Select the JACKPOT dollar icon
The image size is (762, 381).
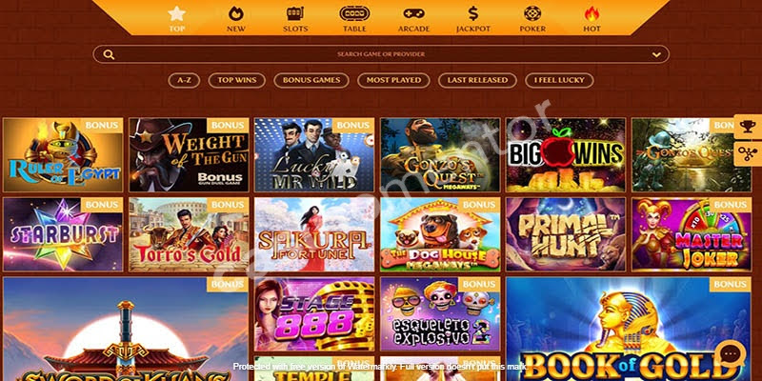pyautogui.click(x=473, y=13)
